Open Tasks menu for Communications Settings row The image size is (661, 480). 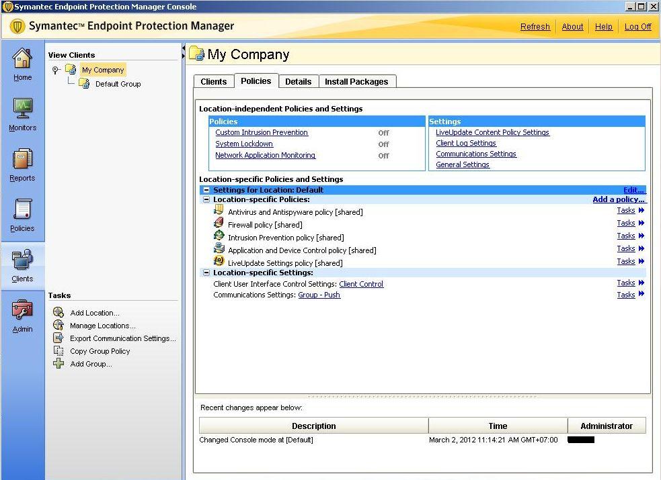pos(625,295)
